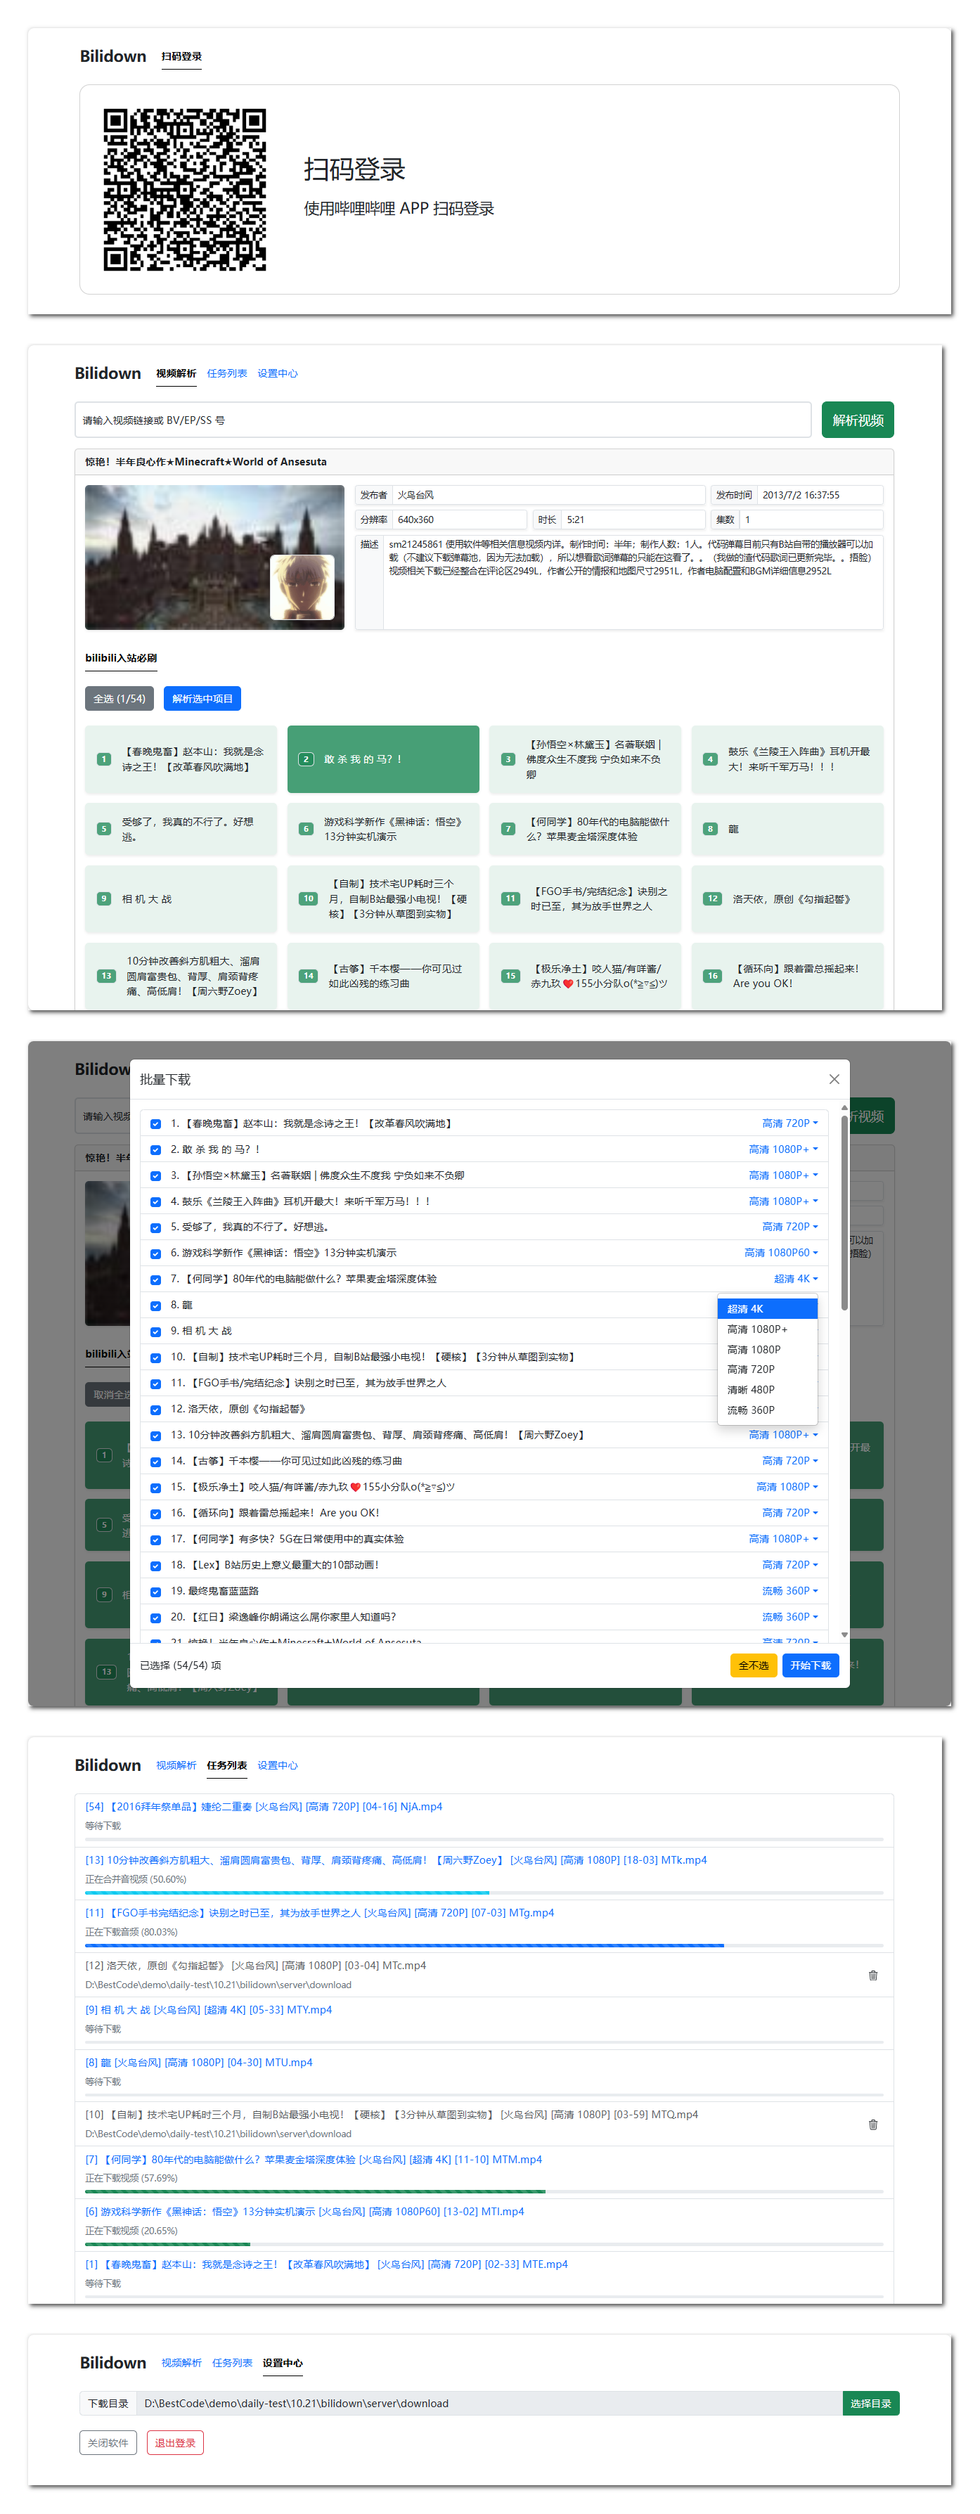The height and width of the screenshot is (2514, 980).
Task: Click trash icon for task [10] 技术宅UP
Action: 872,2125
